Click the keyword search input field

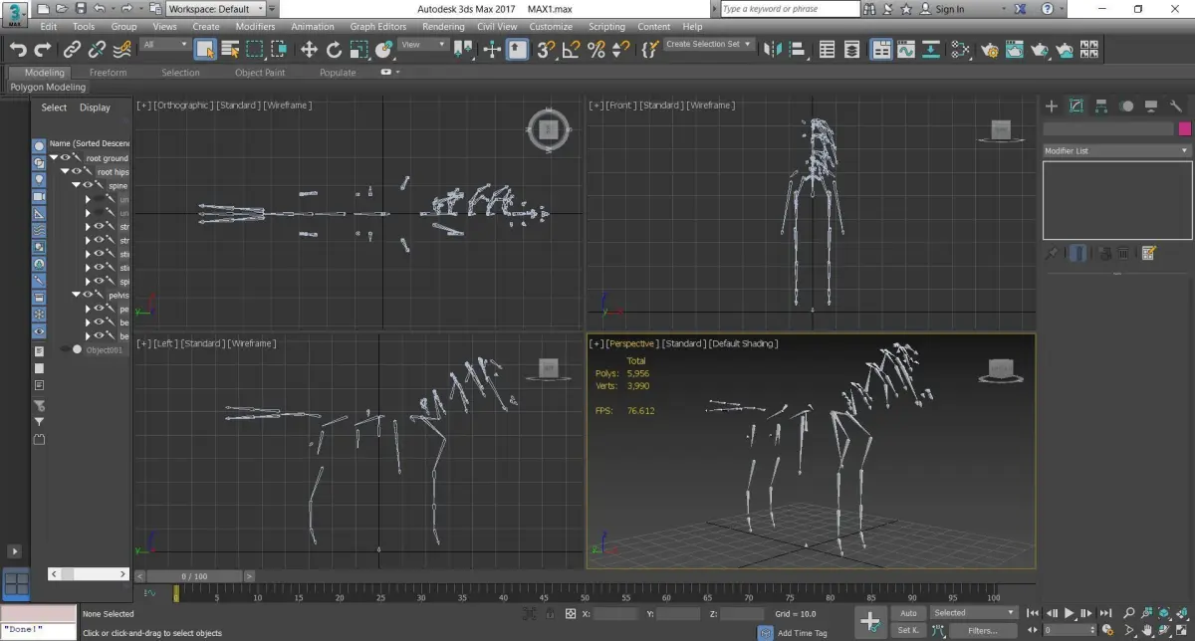(789, 9)
